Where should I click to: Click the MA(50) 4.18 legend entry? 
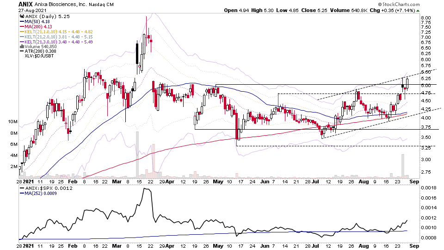pos(37,22)
